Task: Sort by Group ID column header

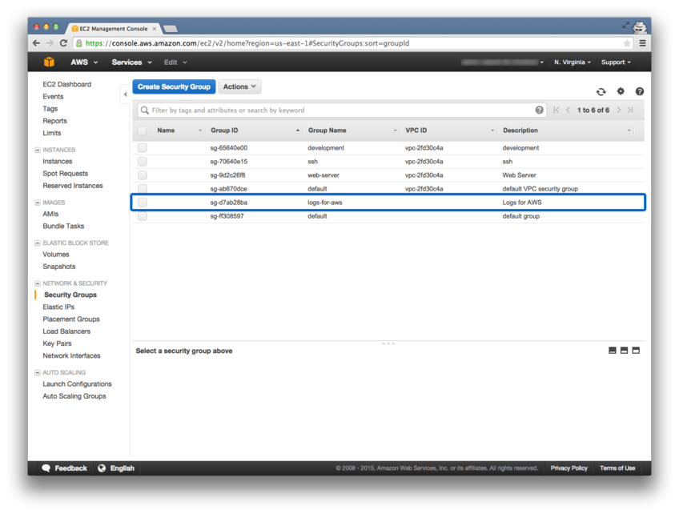Action: click(x=224, y=131)
